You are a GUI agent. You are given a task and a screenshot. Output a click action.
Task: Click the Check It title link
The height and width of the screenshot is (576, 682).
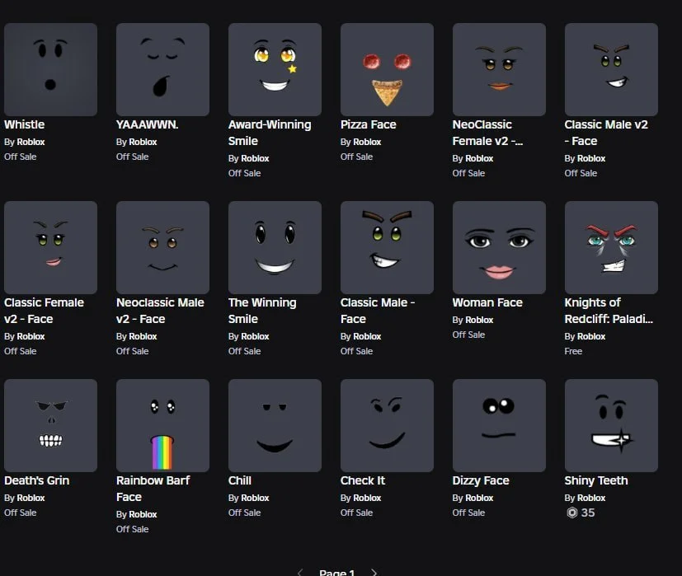[x=363, y=480]
